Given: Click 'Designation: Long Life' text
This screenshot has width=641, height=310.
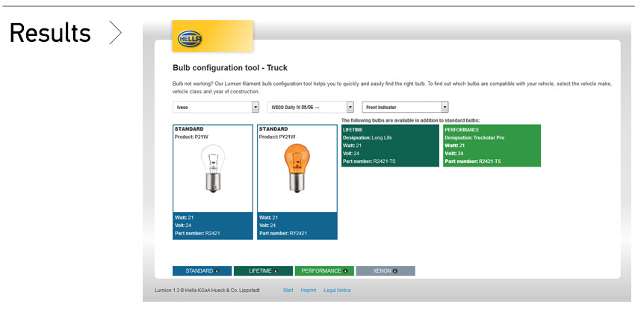Looking at the screenshot, I should [x=367, y=138].
